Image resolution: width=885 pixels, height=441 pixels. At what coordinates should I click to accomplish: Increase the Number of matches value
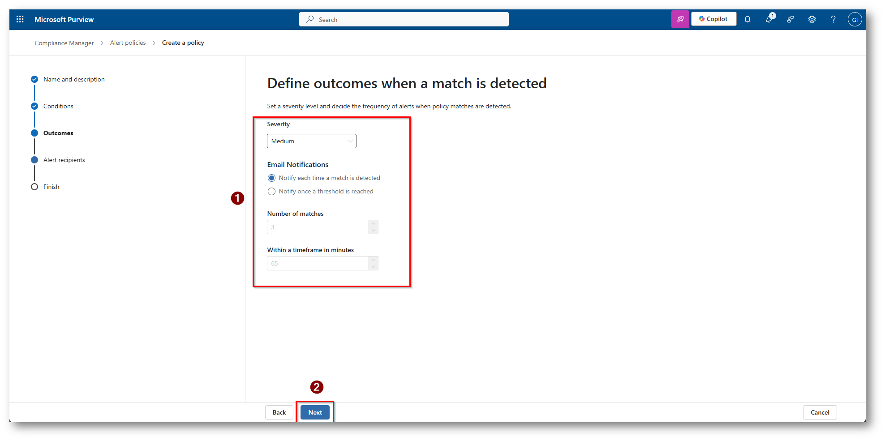pos(374,223)
